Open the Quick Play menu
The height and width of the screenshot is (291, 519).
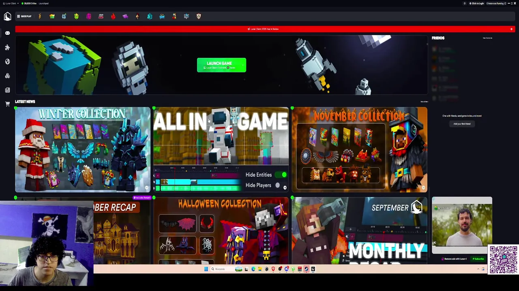[24, 16]
